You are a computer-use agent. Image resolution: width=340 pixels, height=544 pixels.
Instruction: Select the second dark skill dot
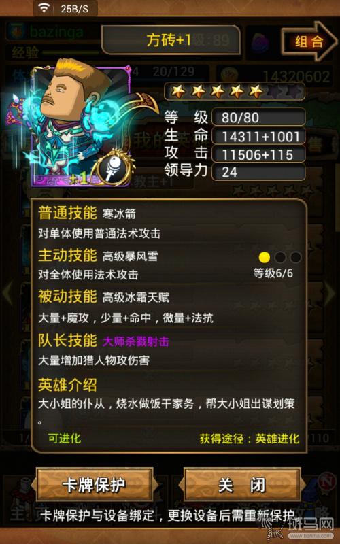(280, 257)
